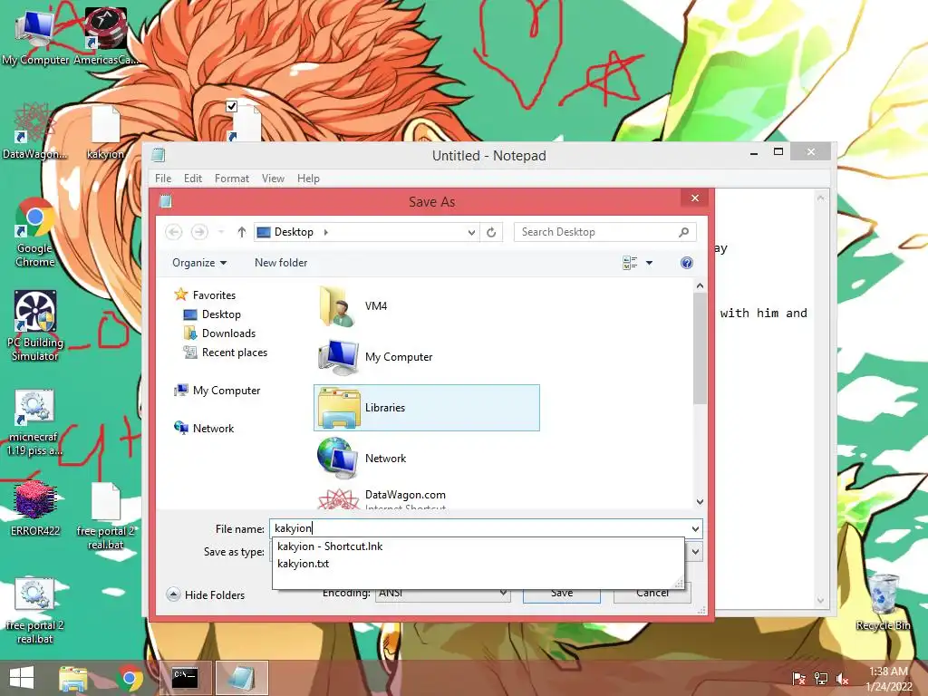Switch to Command Prompt taskbar icon

[185, 678]
